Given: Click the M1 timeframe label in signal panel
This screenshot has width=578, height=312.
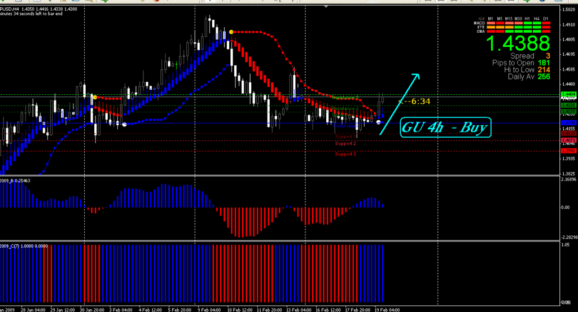Looking at the screenshot, I should (491, 19).
